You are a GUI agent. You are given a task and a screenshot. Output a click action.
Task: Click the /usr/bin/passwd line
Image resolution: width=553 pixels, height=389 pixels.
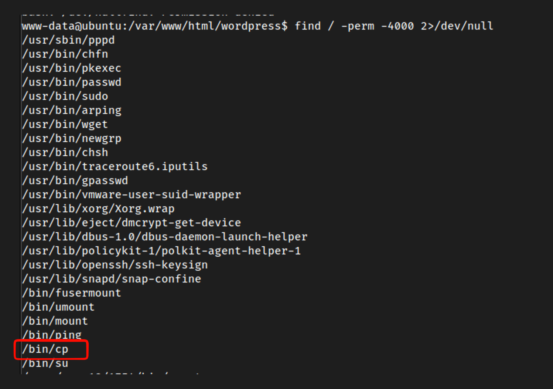(72, 82)
